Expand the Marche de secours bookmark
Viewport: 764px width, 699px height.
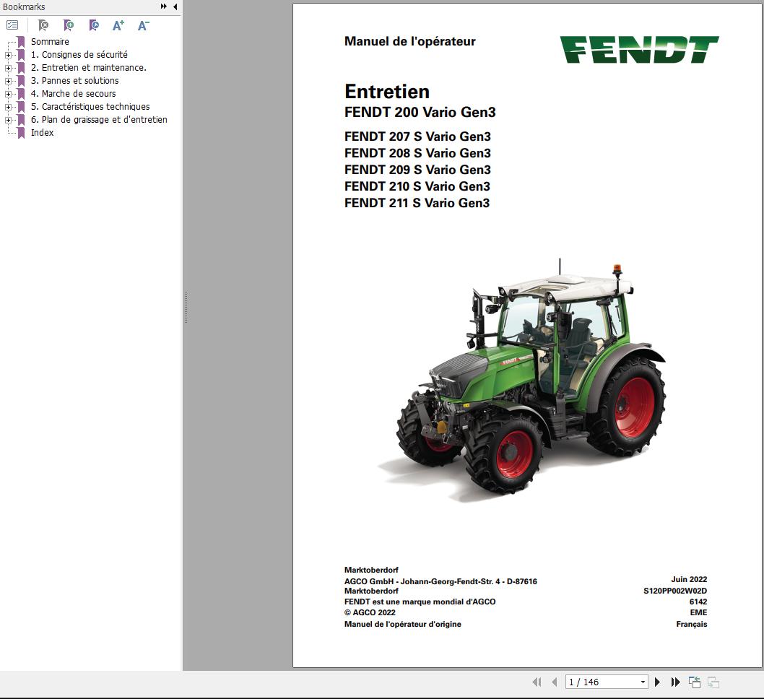click(x=8, y=94)
